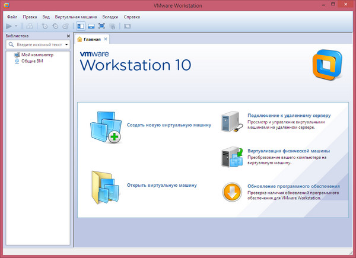Open the power options dropdown arrow
The image size is (356, 258).
[16, 26]
